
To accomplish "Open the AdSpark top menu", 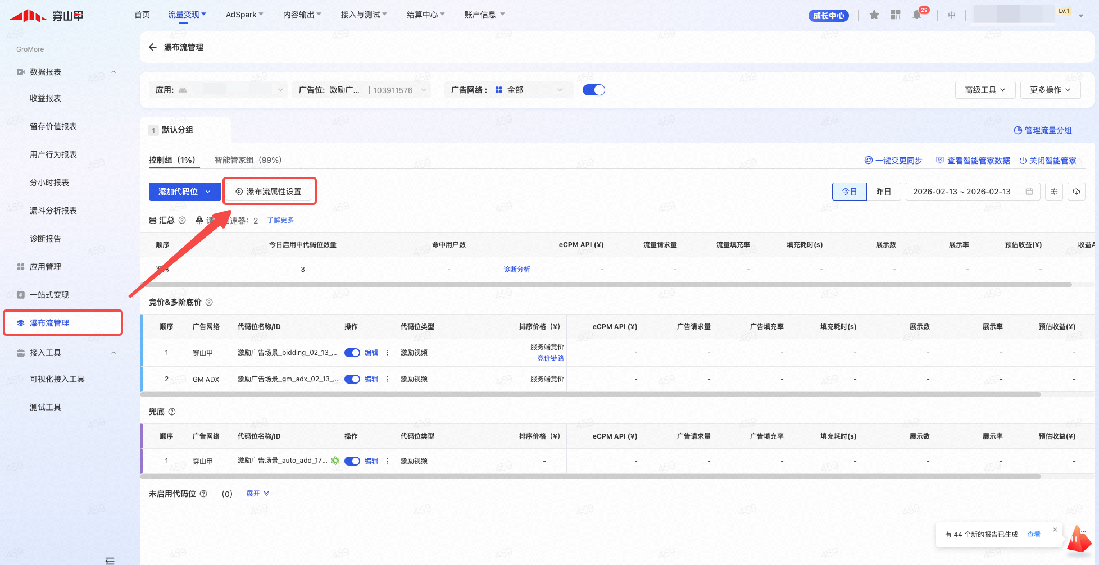I will tap(244, 15).
